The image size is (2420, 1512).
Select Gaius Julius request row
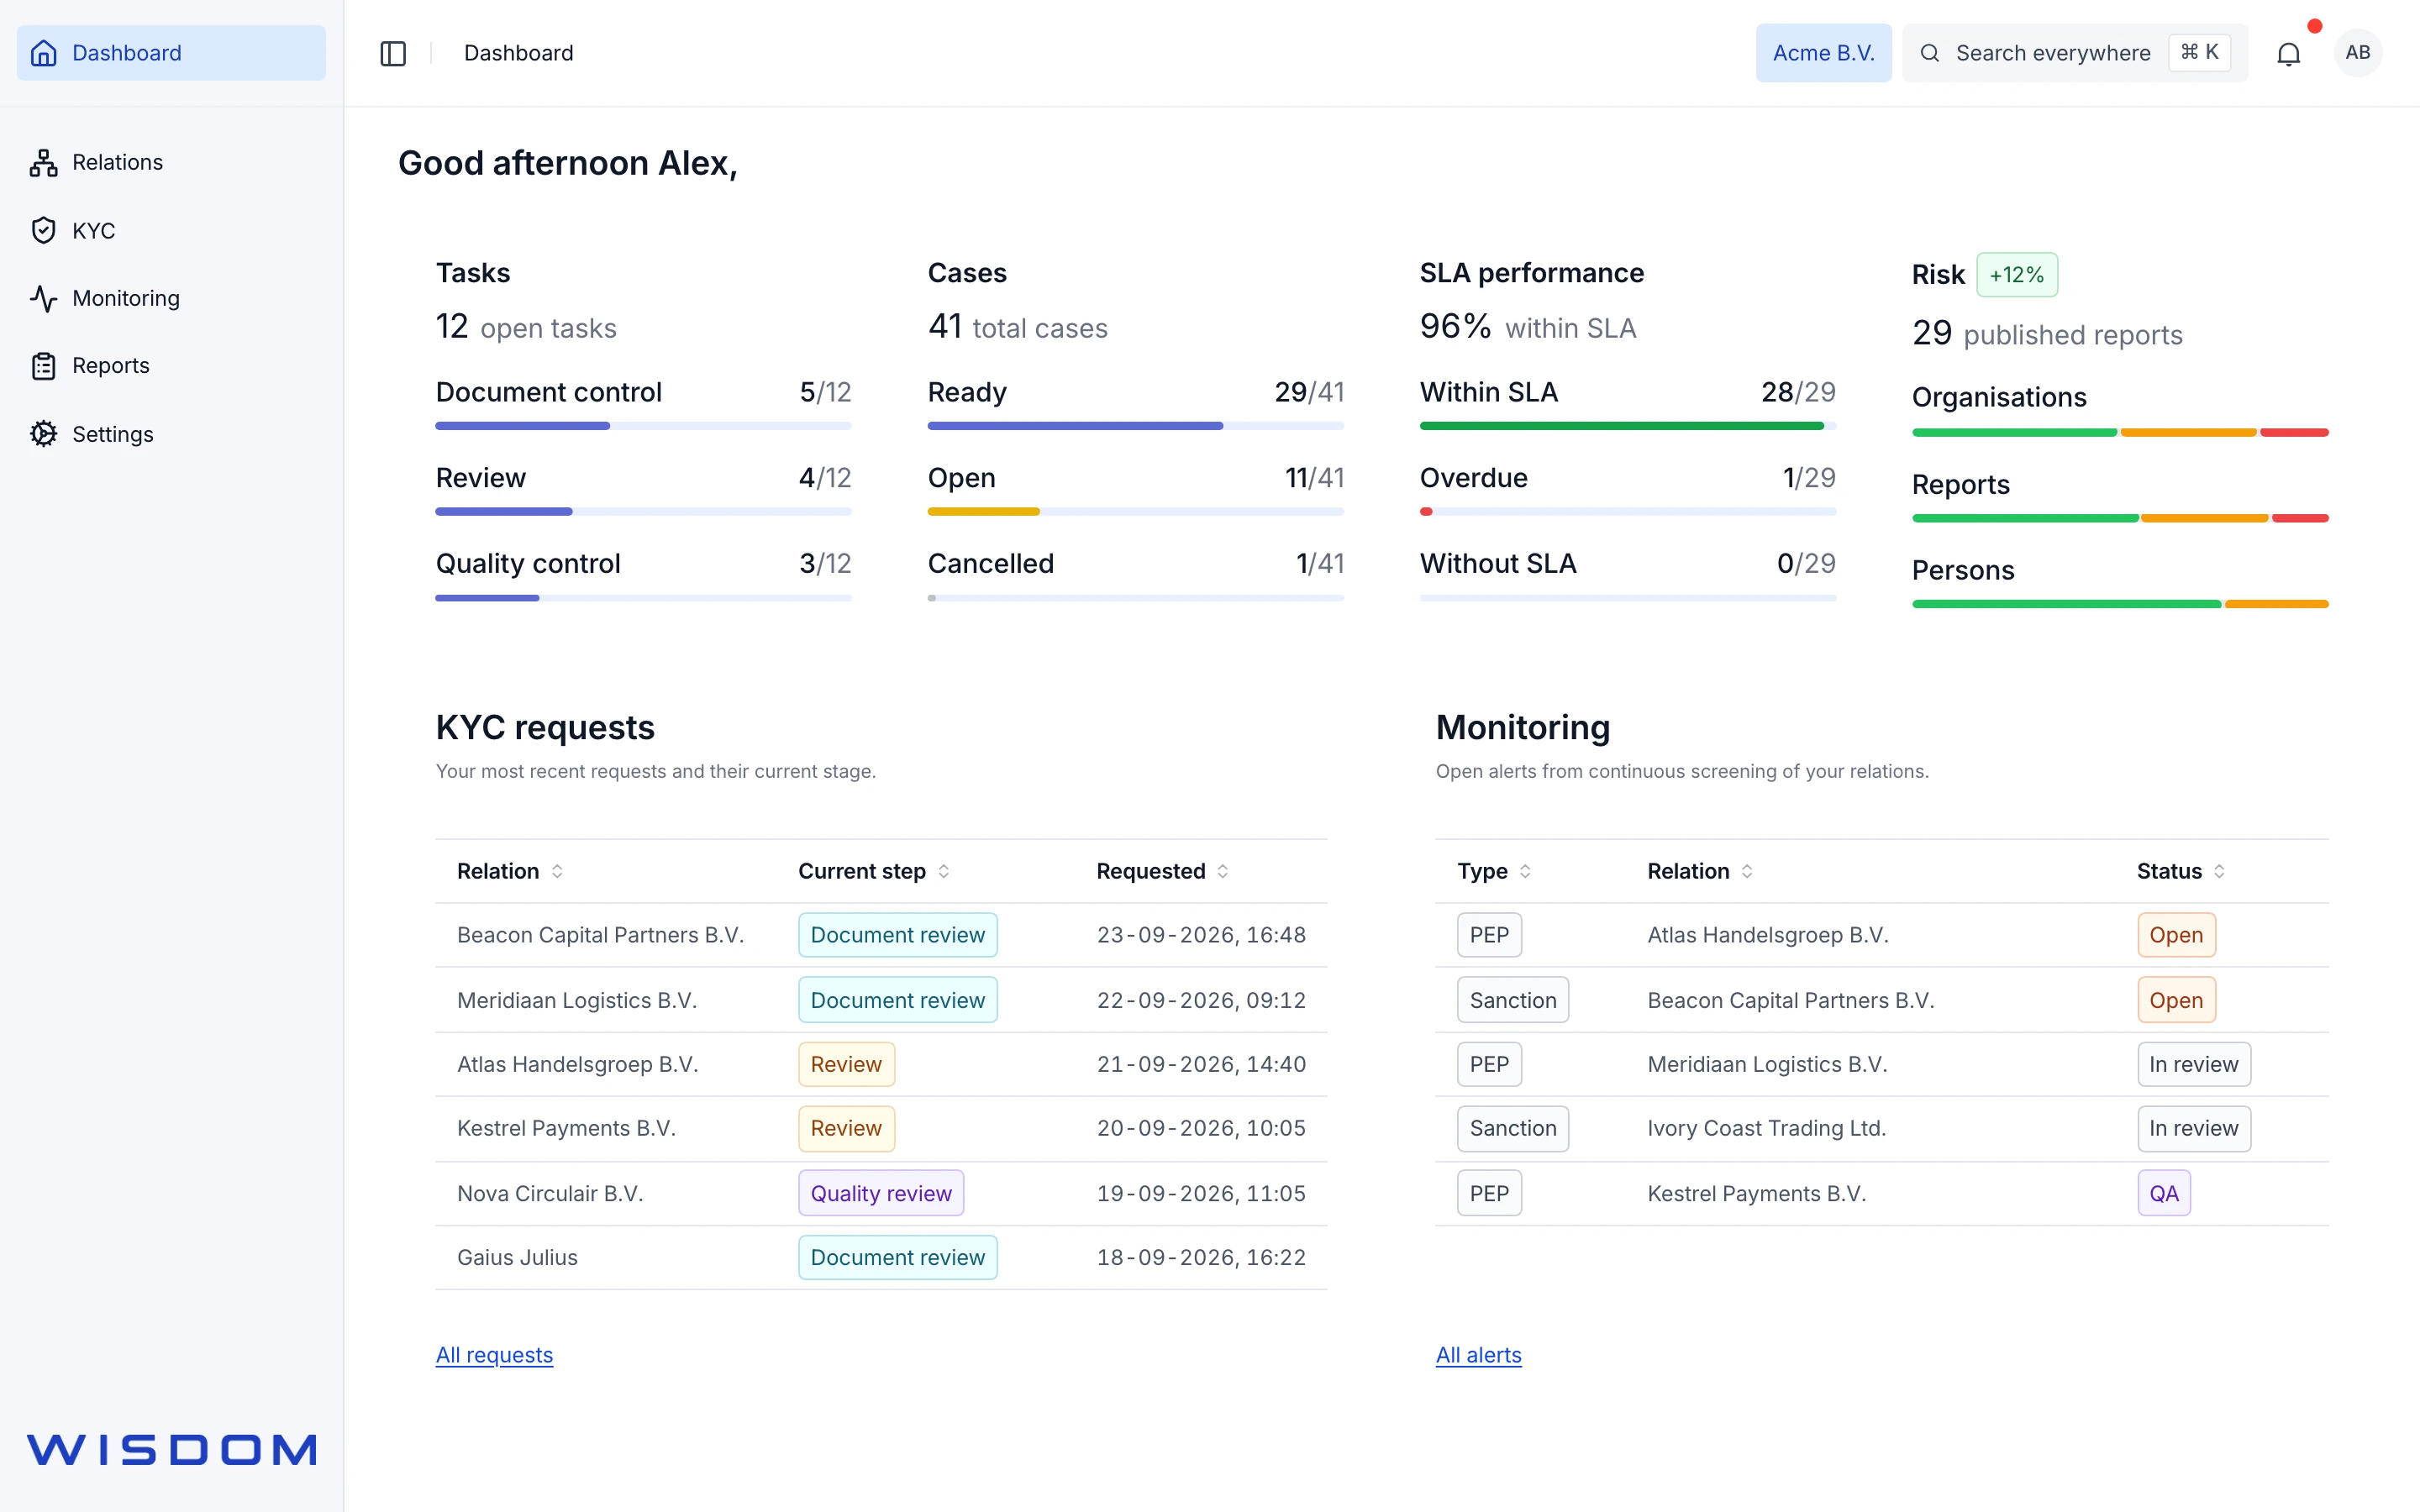(x=881, y=1257)
